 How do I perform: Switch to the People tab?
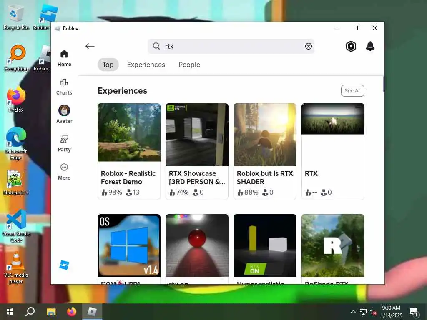tap(189, 65)
